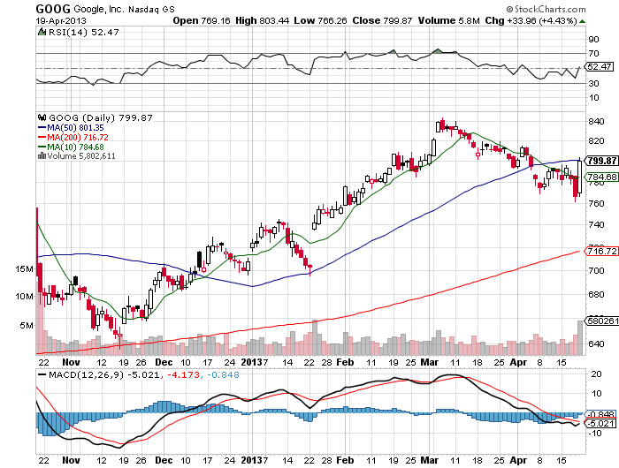Click the blue MACD histogram value -0.848

(x=223, y=375)
